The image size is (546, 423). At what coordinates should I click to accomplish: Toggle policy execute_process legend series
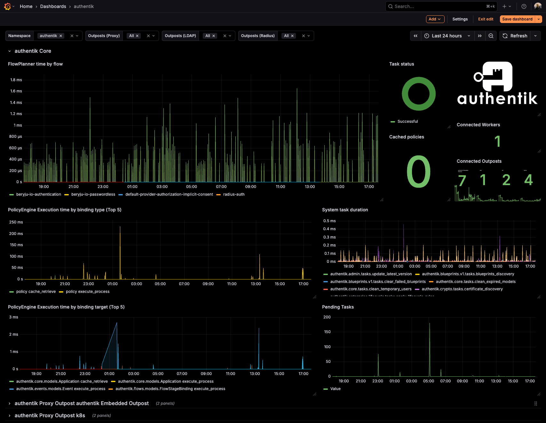[x=88, y=292]
